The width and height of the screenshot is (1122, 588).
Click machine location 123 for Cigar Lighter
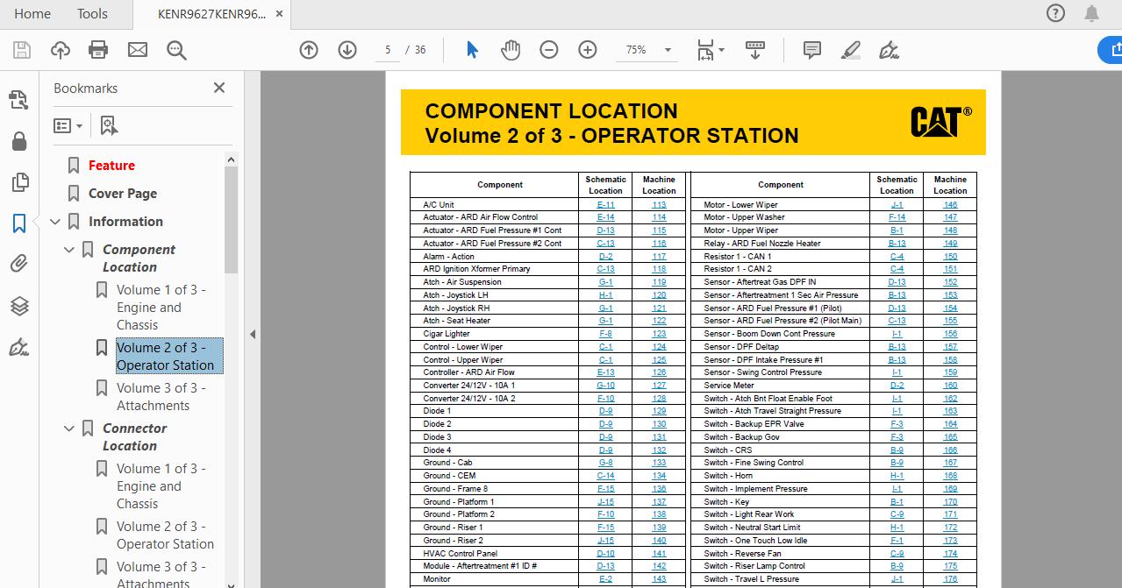659,334
